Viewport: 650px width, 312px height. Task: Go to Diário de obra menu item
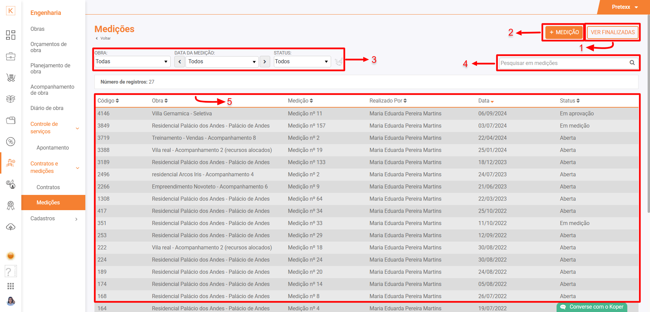pyautogui.click(x=47, y=108)
